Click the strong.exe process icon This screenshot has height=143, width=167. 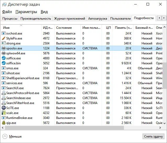tap(3, 43)
